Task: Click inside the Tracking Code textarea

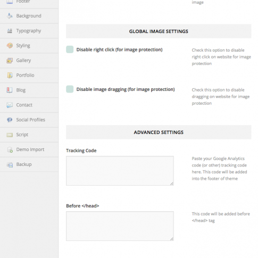Action: tap(120, 171)
